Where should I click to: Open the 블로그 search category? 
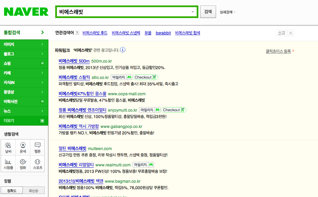(x=24, y=54)
